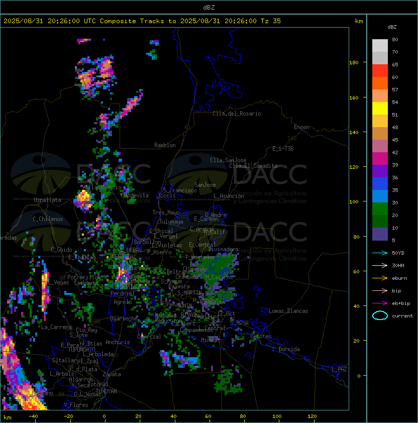418x423 pixels.
Task: Click the V_Flores map label
Action: [76, 405]
